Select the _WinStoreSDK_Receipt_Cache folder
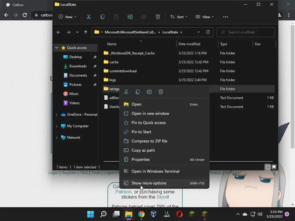This screenshot has height=221, width=295. [x=189, y=53]
